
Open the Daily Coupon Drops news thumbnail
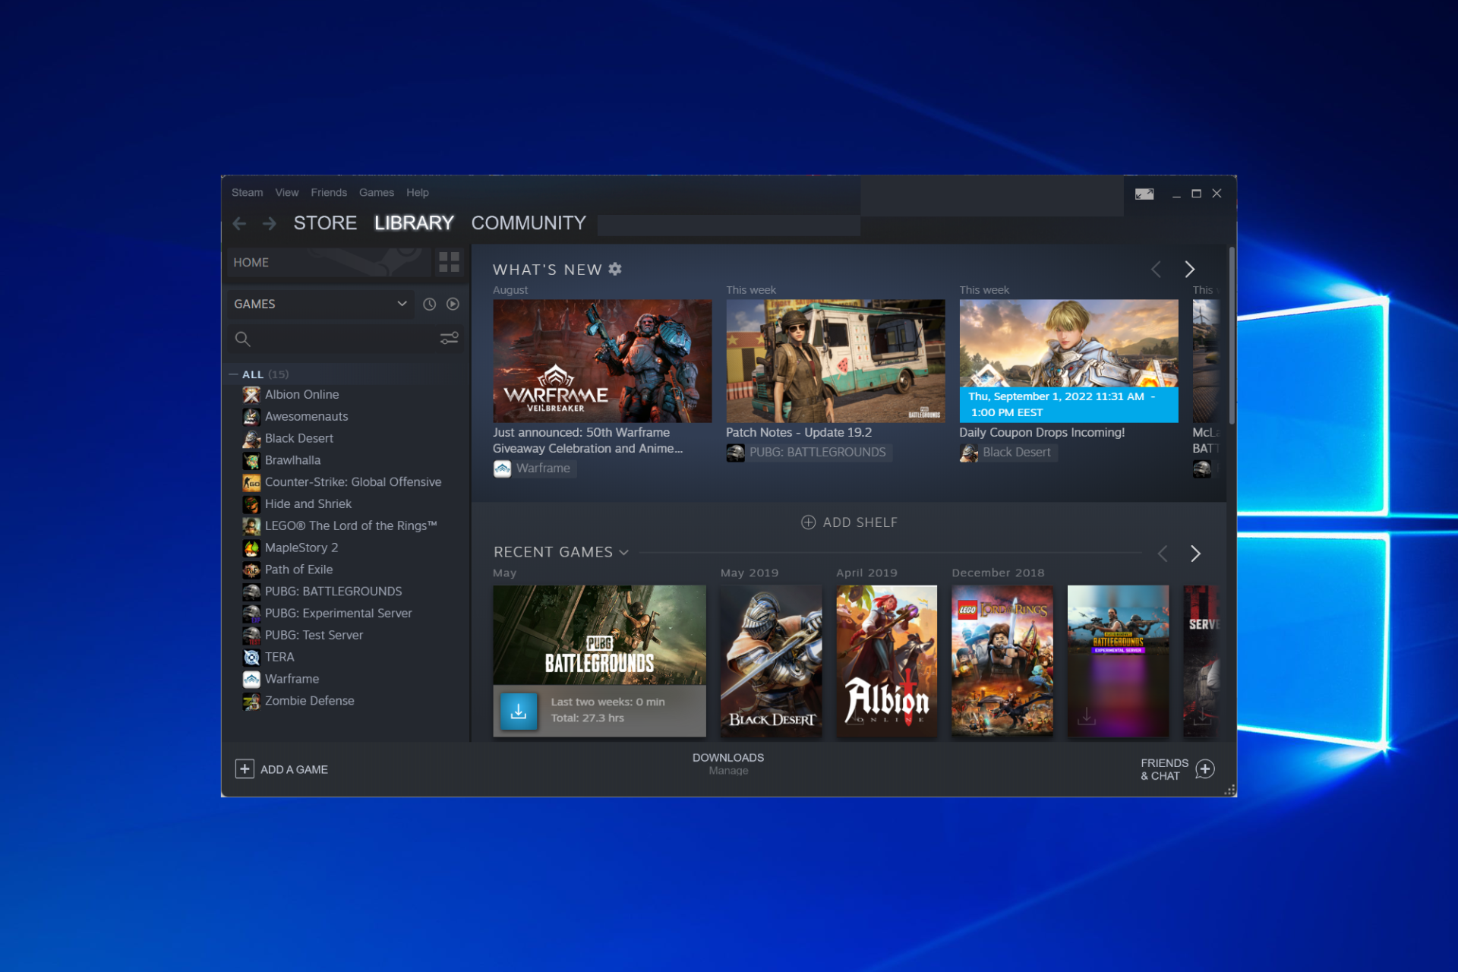[x=1068, y=361]
